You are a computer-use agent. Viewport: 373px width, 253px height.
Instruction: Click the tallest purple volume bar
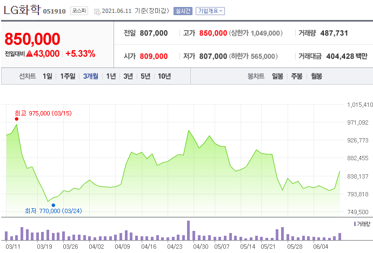(x=189, y=230)
